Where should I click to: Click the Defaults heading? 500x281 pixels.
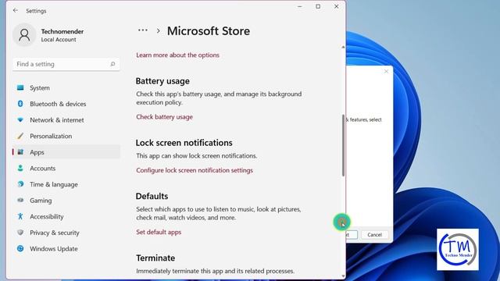[152, 196]
